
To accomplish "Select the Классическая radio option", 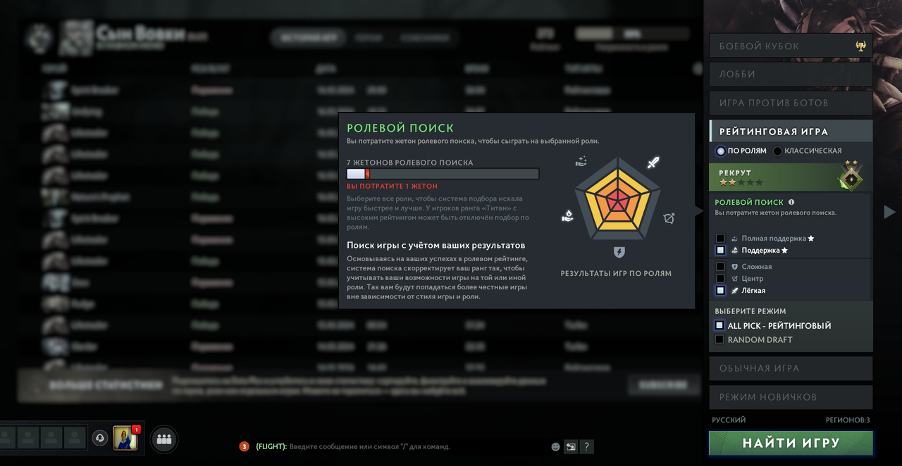I will [777, 151].
